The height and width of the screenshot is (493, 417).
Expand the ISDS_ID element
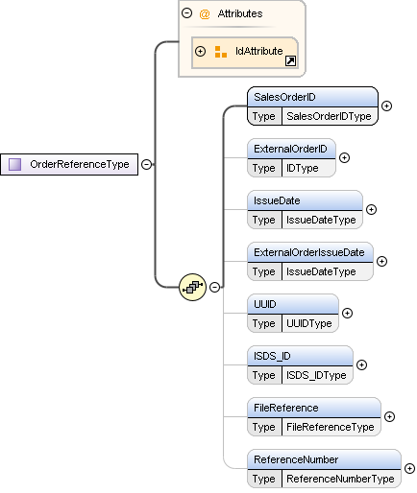[x=361, y=364]
